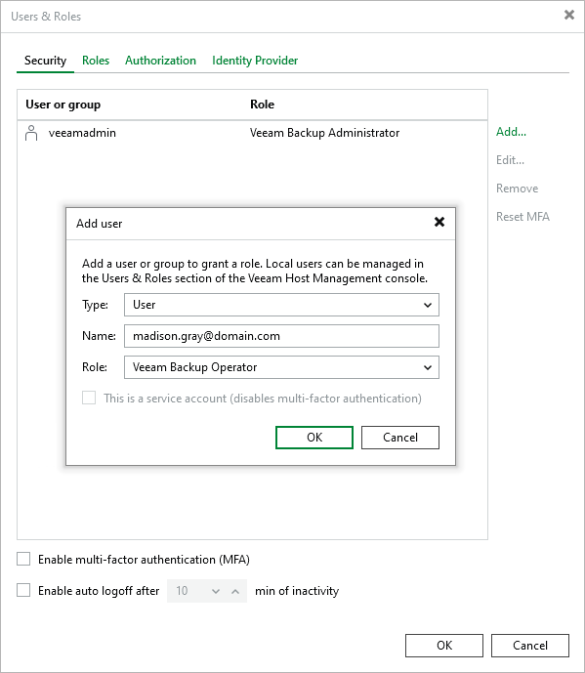Click Cancel in Users & Roles window
This screenshot has width=585, height=673.
tap(530, 646)
